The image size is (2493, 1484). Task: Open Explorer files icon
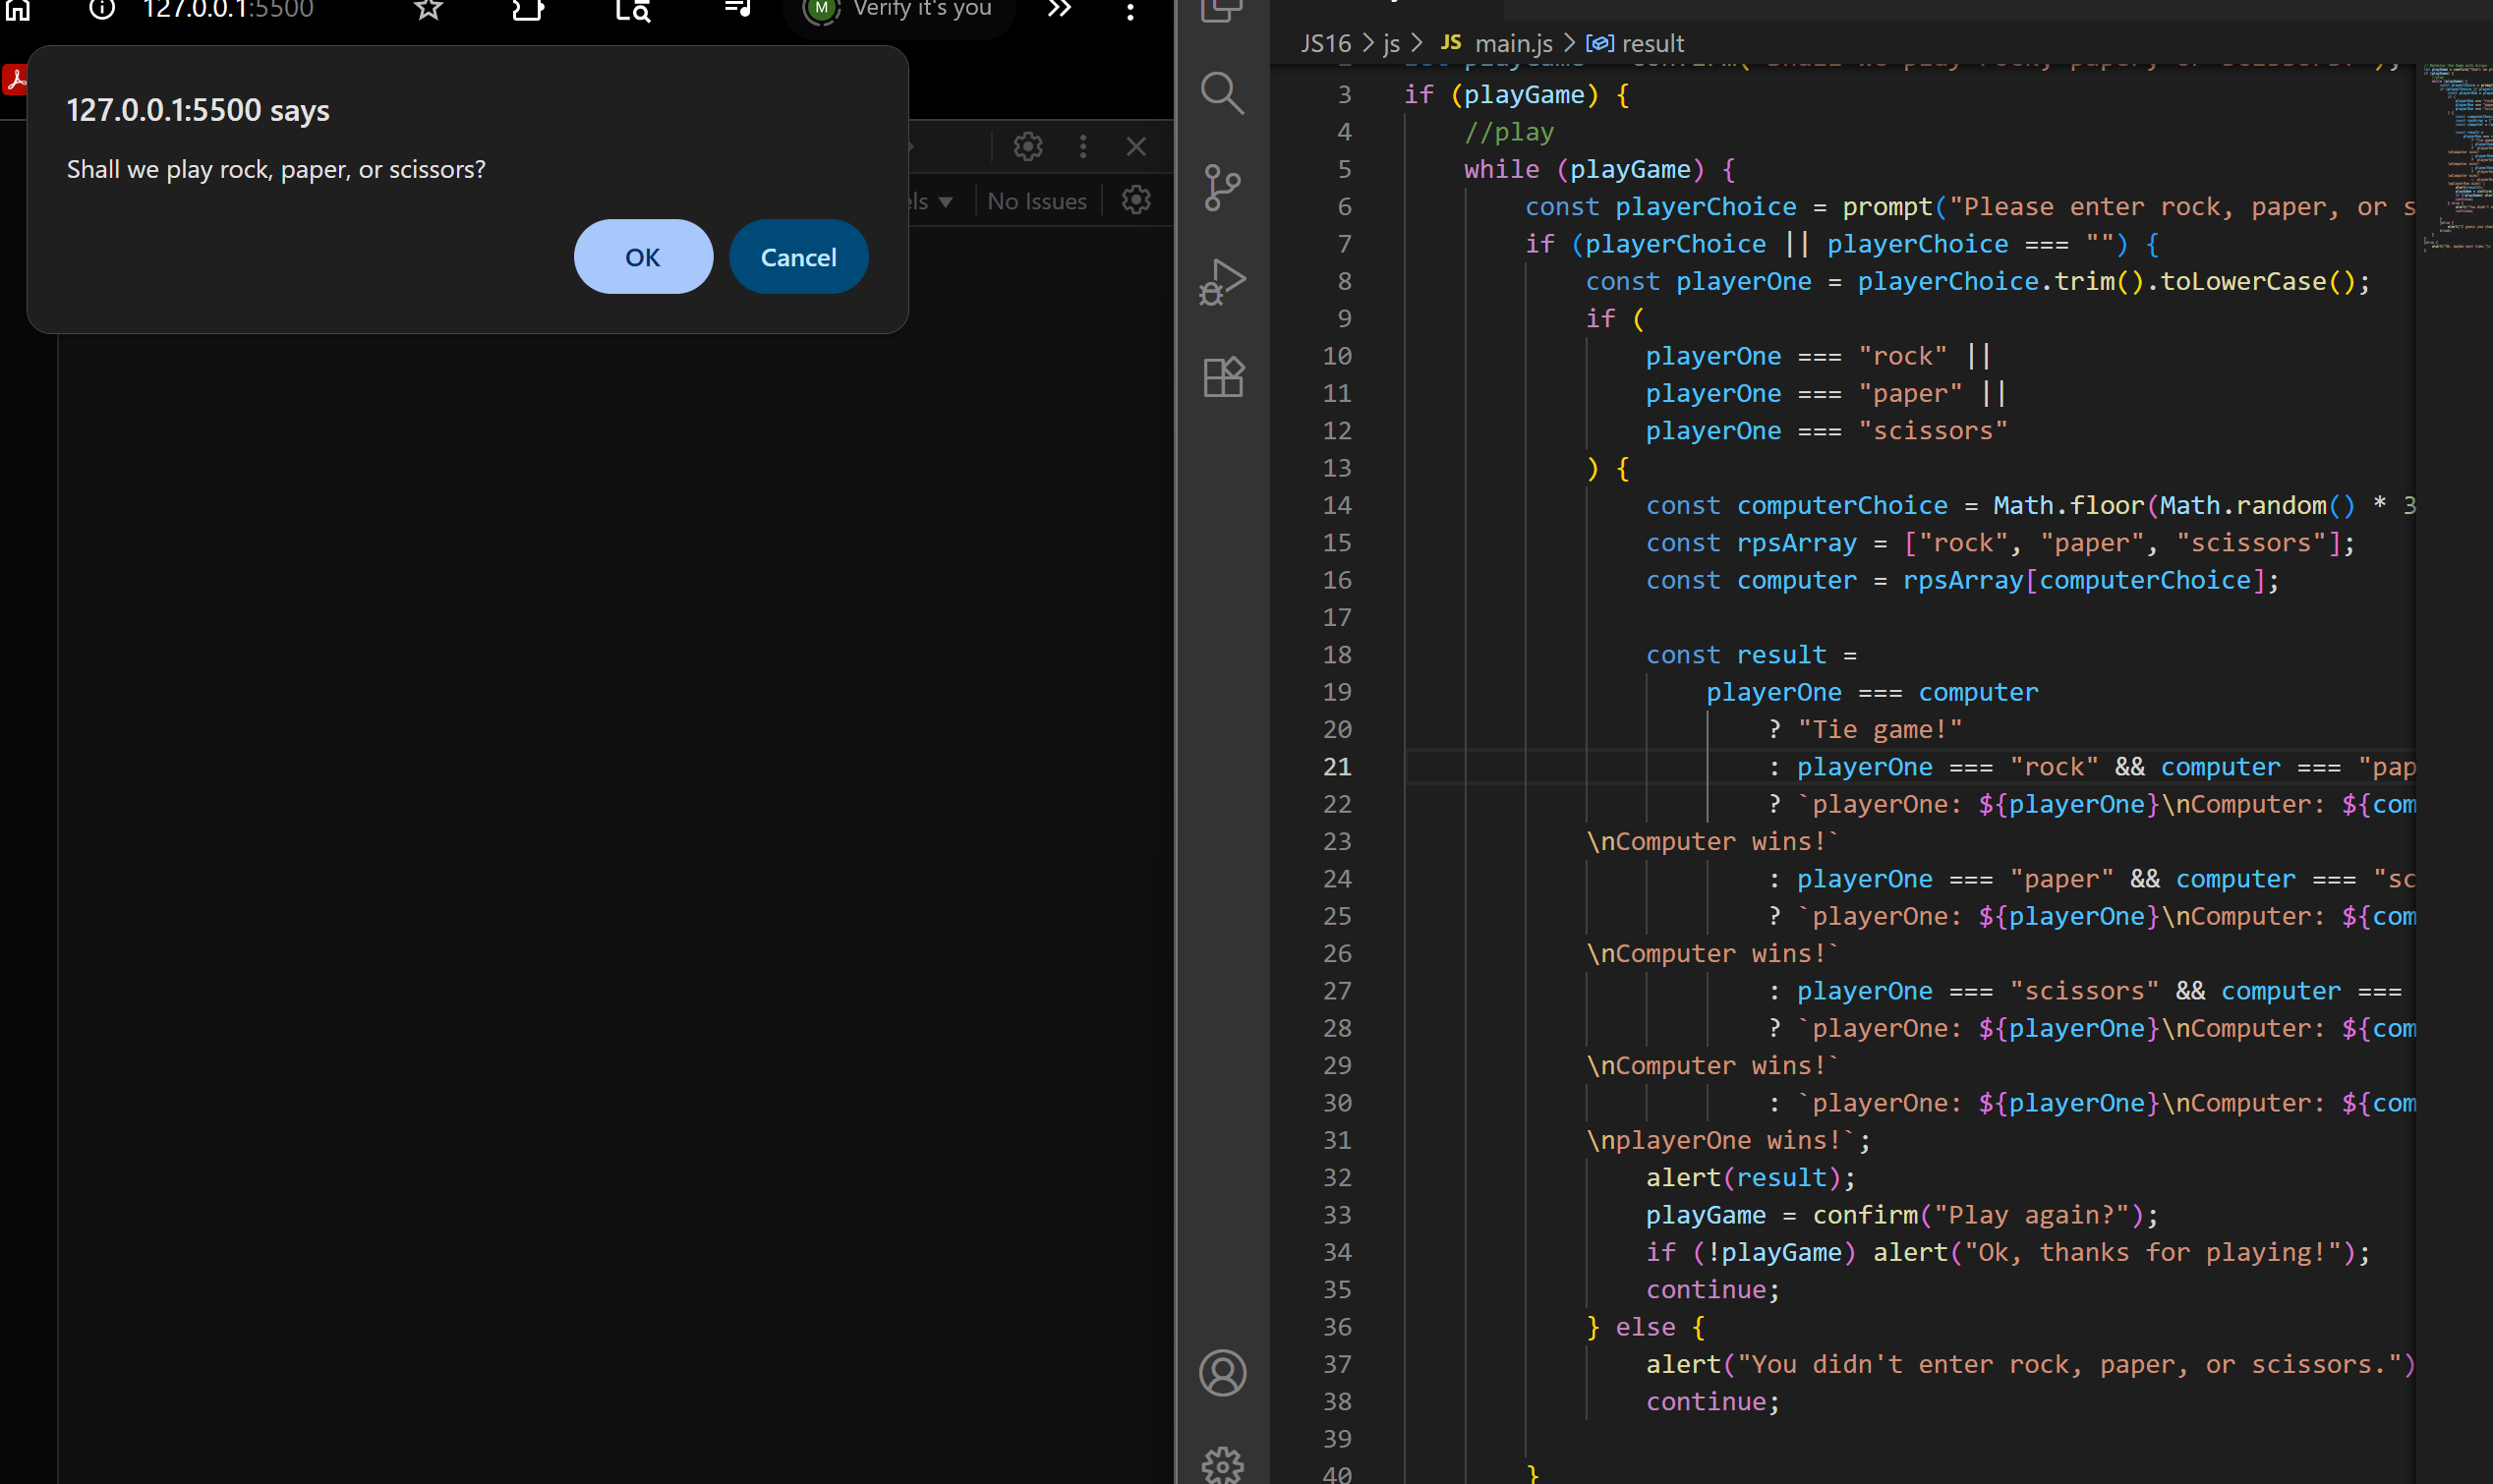tap(1221, 10)
